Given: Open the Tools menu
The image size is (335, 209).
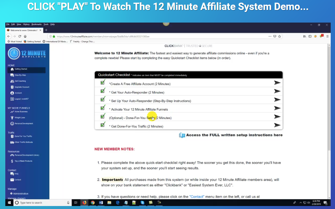Looking at the screenshot, I should pyautogui.click(x=46, y=24).
